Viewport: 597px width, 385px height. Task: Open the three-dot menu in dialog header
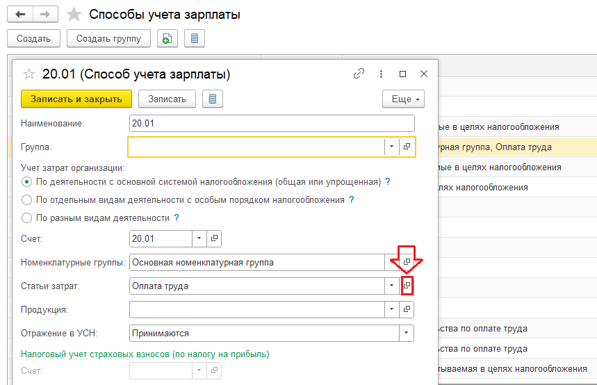tap(381, 74)
